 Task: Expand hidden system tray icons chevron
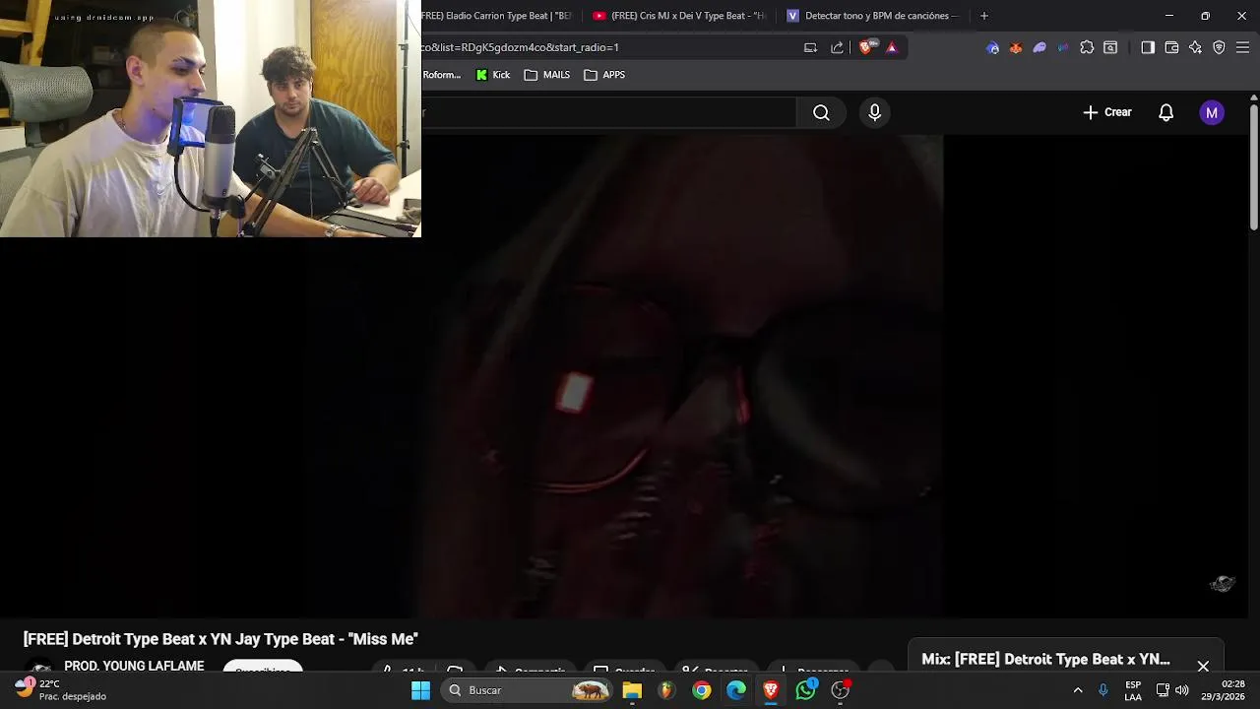coord(1078,690)
